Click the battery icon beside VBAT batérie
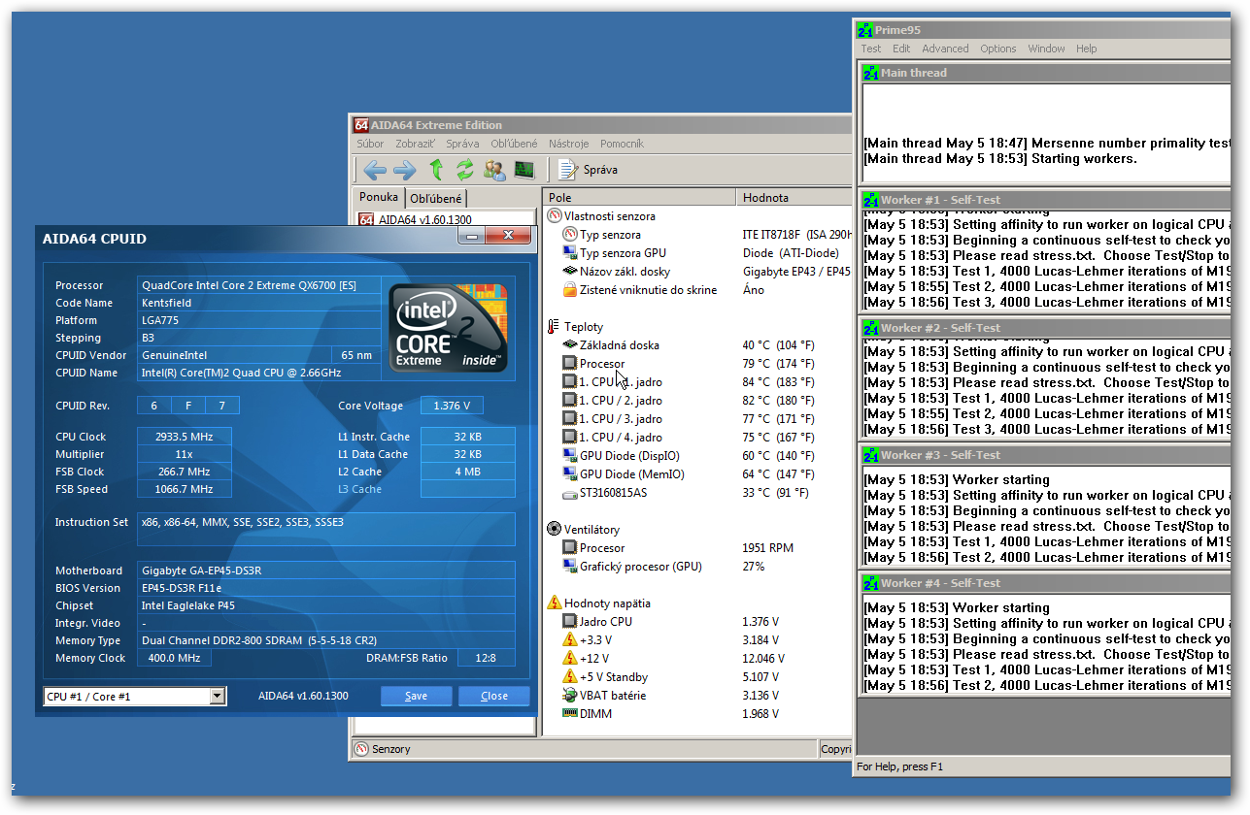1250x815 pixels. pyautogui.click(x=569, y=696)
